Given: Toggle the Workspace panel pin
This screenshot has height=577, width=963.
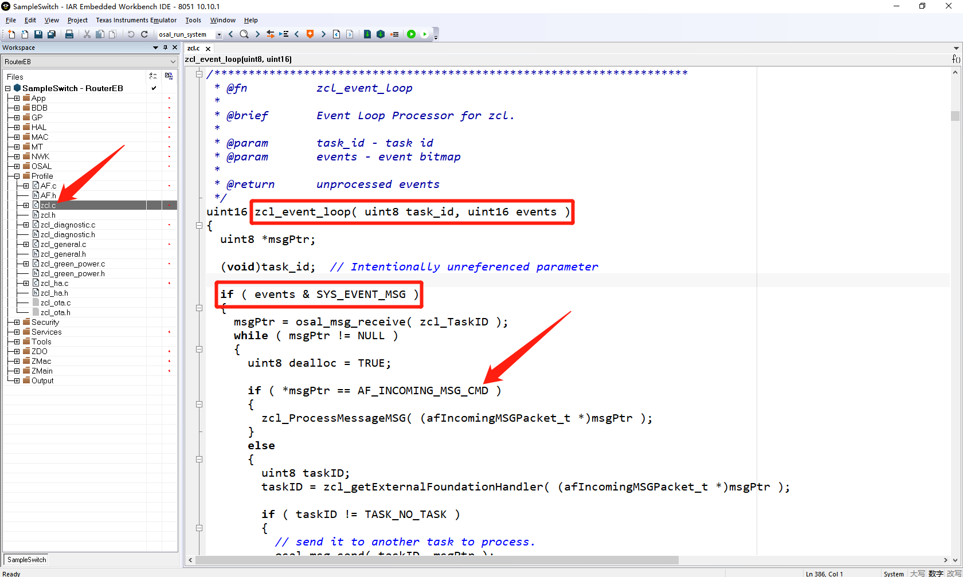Looking at the screenshot, I should 166,48.
